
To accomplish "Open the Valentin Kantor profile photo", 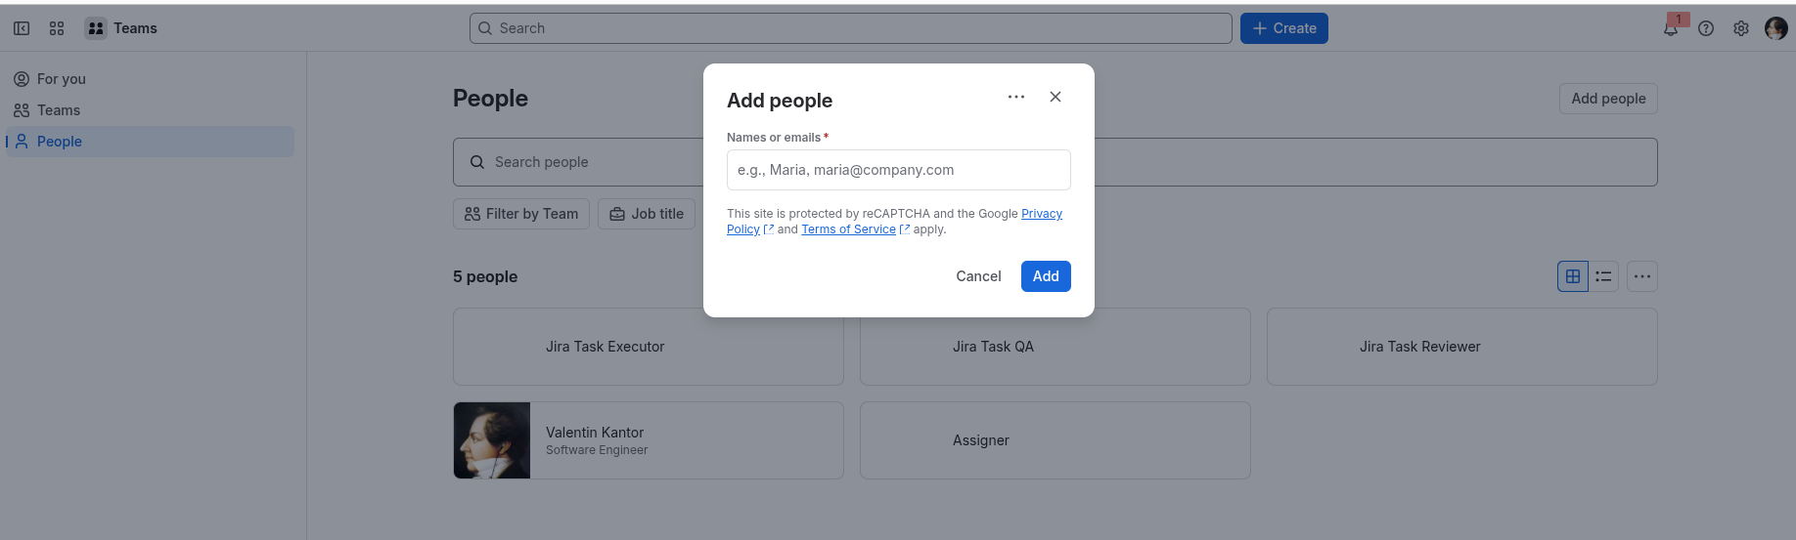I will click(492, 440).
